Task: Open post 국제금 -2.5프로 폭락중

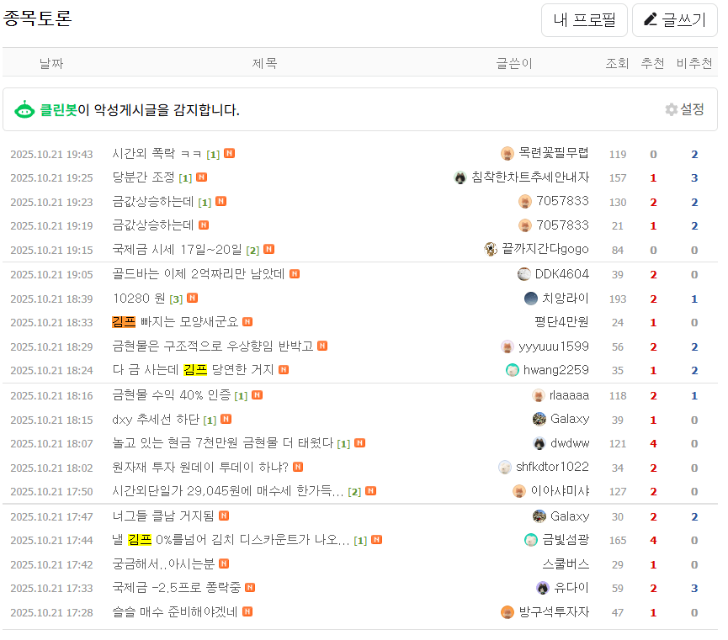Action: (177, 588)
